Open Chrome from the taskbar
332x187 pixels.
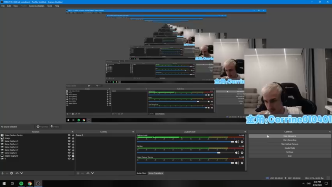pos(29,183)
